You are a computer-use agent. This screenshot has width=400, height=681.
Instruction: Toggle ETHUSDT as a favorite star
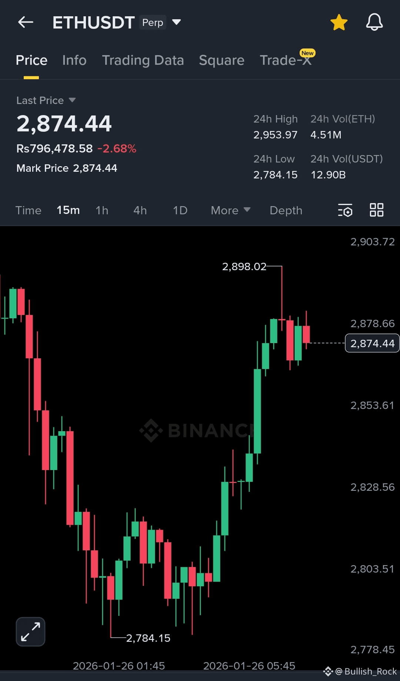click(339, 22)
